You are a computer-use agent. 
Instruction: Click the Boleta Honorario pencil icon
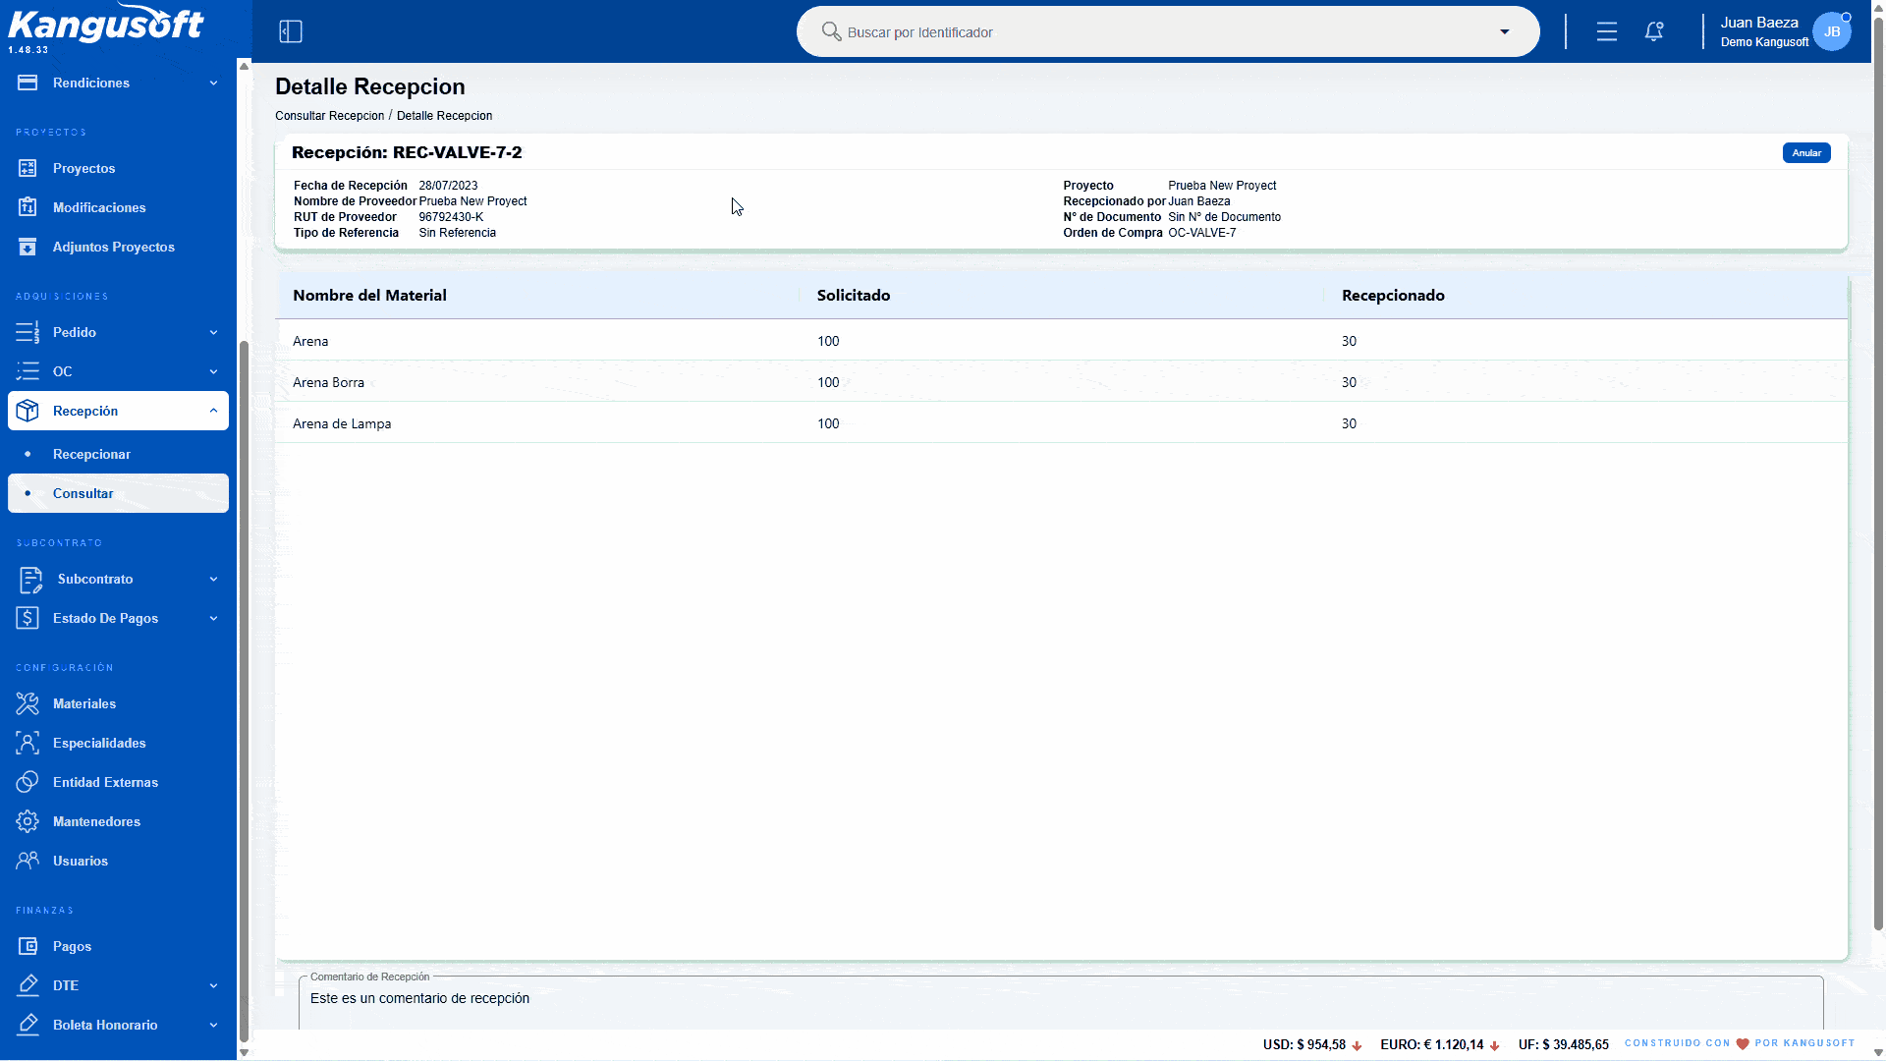(28, 1025)
